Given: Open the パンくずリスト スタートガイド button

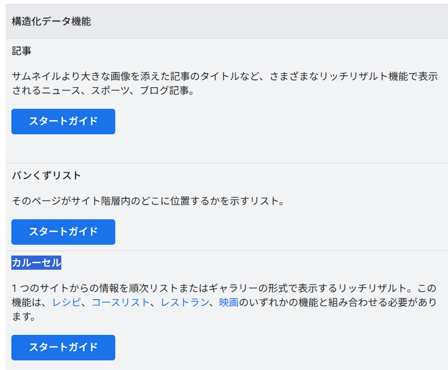Looking at the screenshot, I should click(x=63, y=232).
